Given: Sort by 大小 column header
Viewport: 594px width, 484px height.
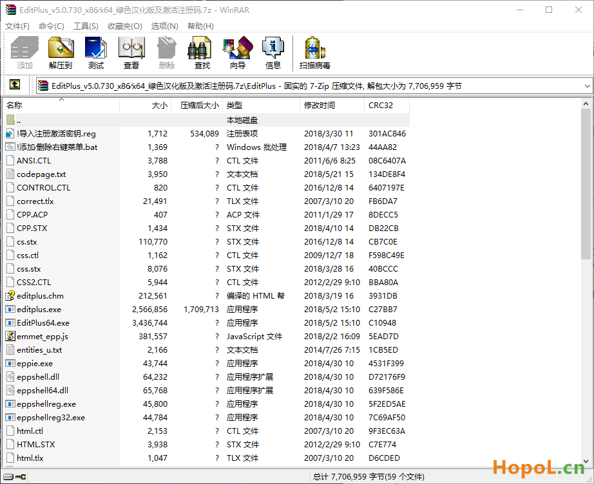Looking at the screenshot, I should click(x=145, y=105).
